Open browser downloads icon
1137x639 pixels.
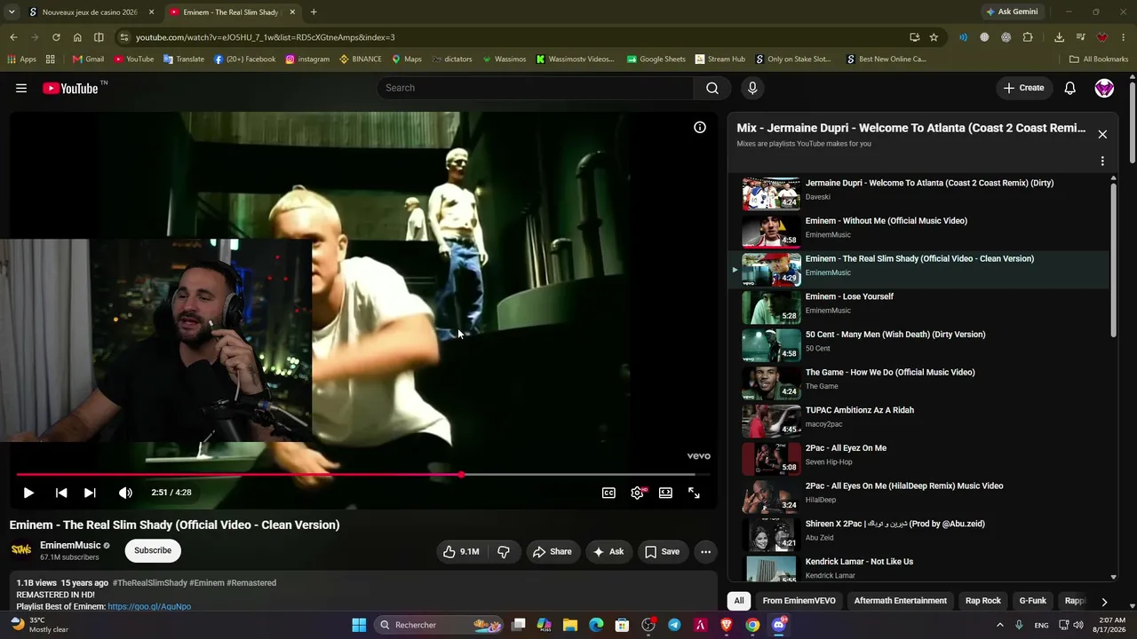(x=1059, y=37)
